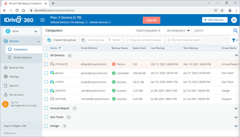Open the Idrive company dropdown

[21, 31]
